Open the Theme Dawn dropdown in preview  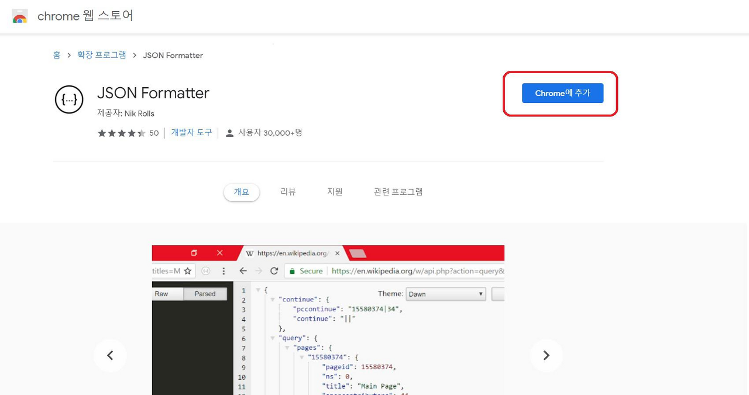click(446, 294)
